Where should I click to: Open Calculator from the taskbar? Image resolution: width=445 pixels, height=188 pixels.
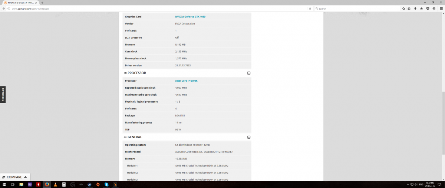64,185
